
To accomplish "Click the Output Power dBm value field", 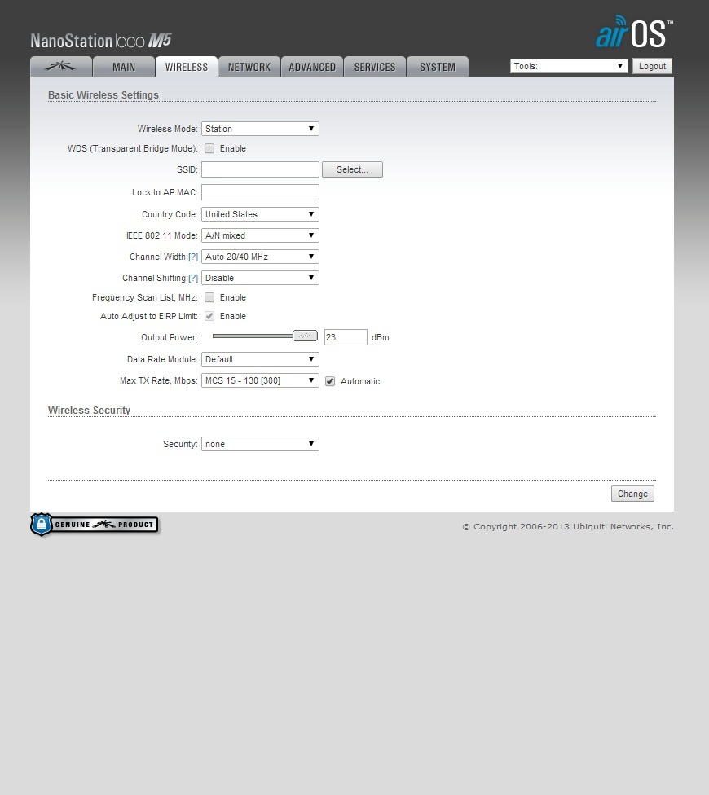I will [x=346, y=337].
